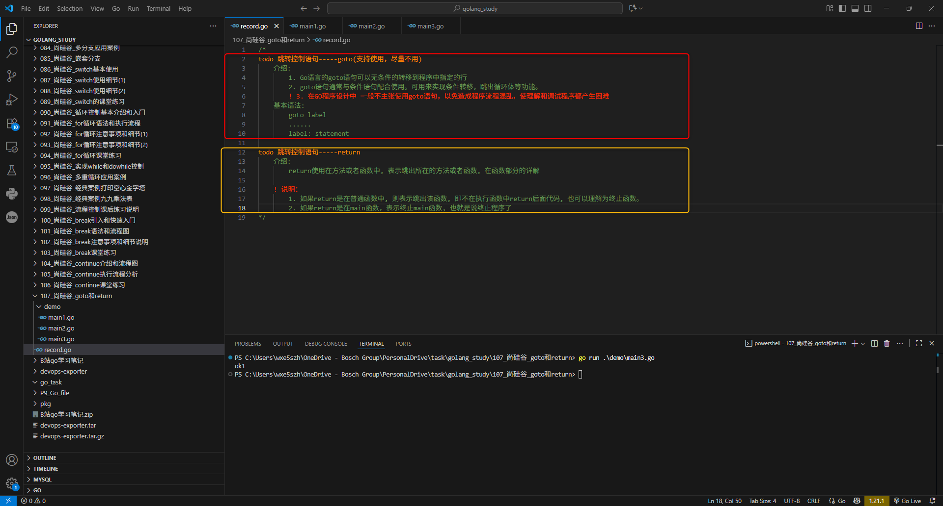Change indentation via Tab Size: 4
943x506 pixels.
pyautogui.click(x=763, y=501)
